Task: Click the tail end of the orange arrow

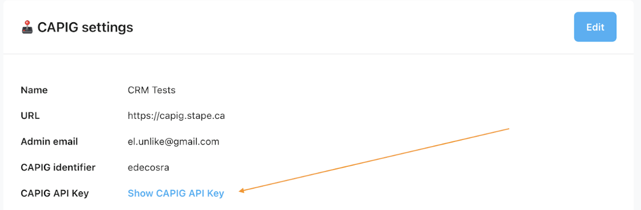Action: coord(508,129)
